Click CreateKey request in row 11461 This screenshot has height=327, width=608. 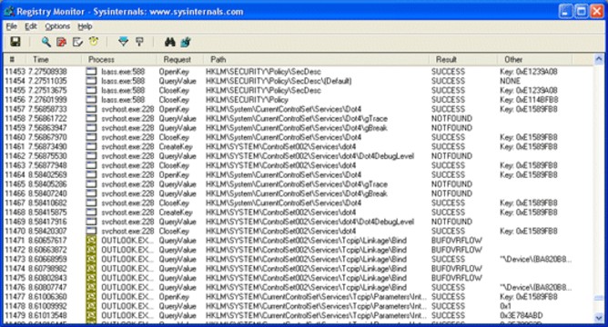pos(176,146)
